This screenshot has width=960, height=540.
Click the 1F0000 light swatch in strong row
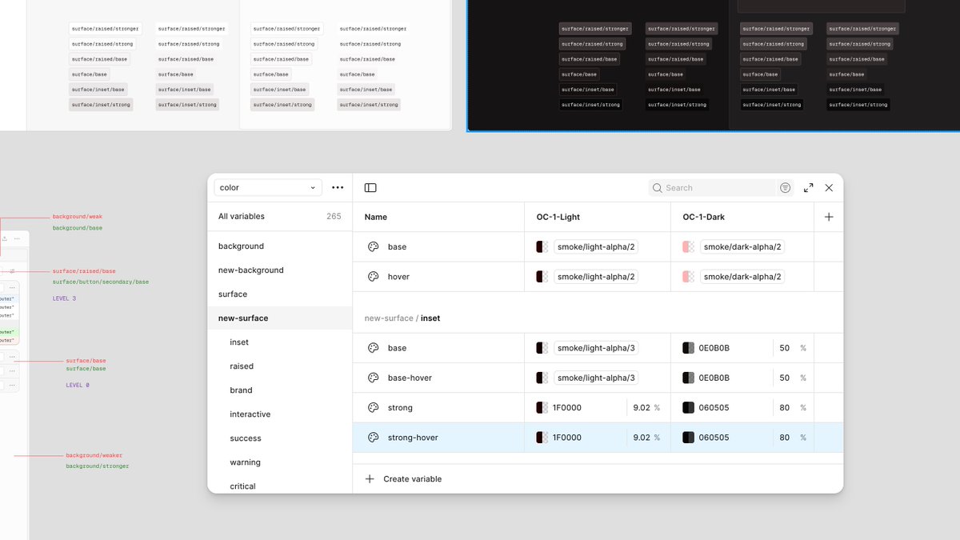[x=542, y=408]
